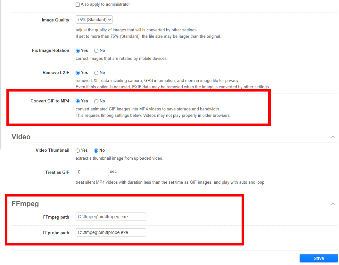Select No for Video Thumbnail

96,150
